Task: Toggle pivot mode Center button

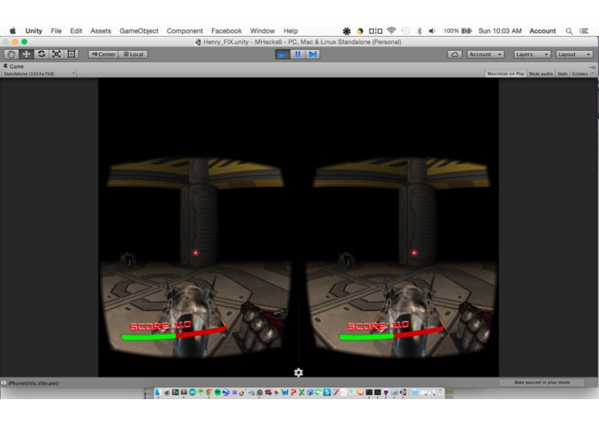Action: pos(103,54)
